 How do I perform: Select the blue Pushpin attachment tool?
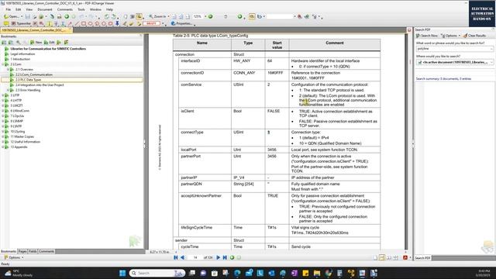pos(117,24)
